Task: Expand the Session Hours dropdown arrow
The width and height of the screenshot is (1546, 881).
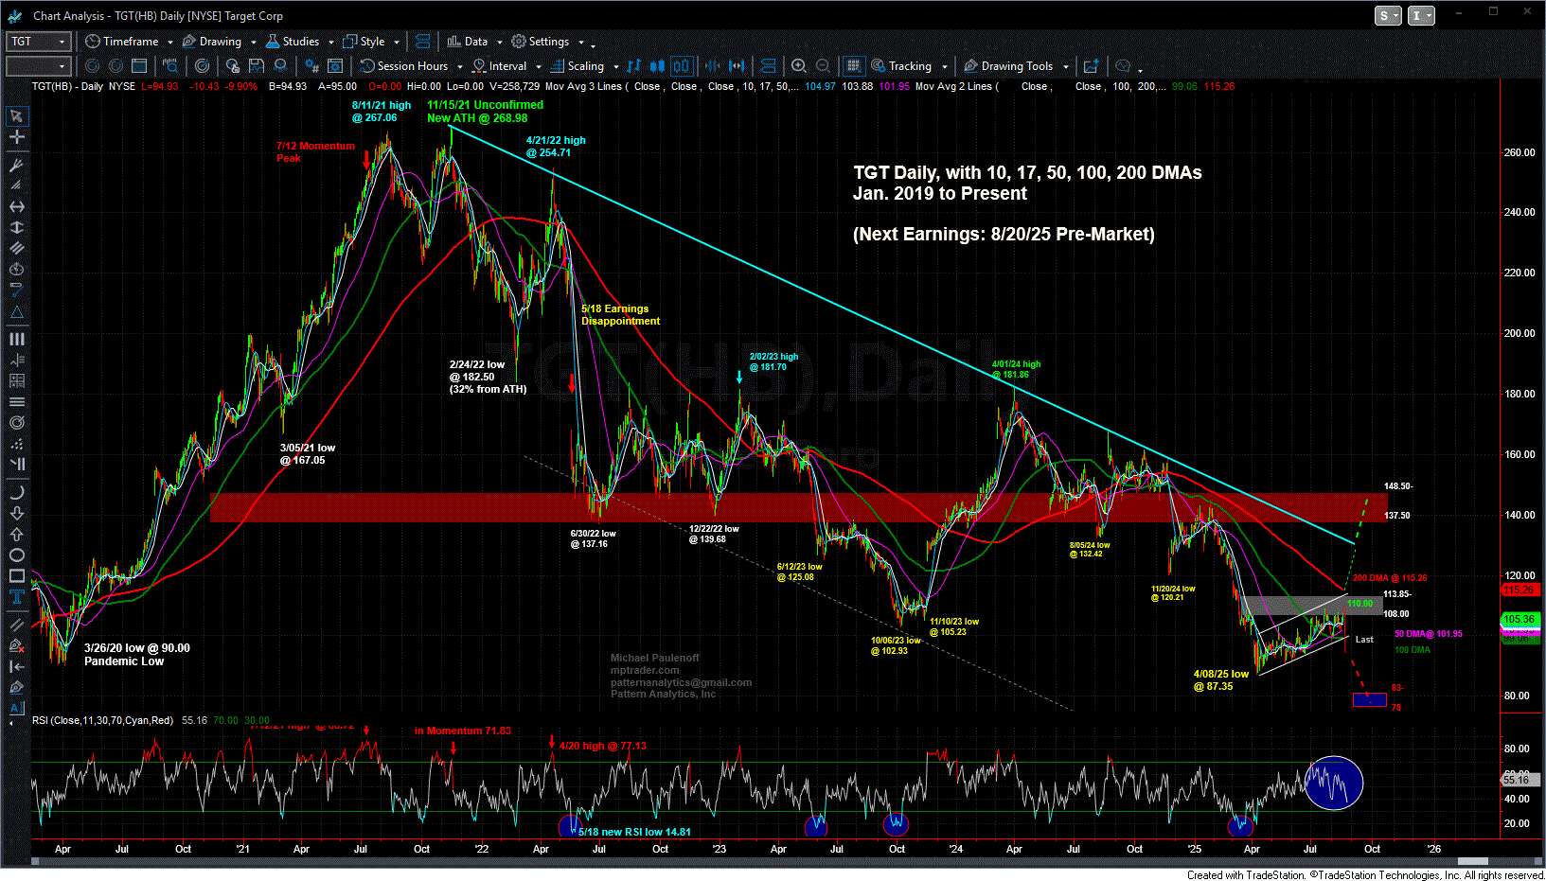Action: point(460,67)
